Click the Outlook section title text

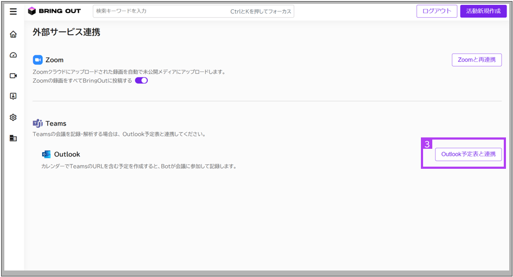[x=67, y=154]
